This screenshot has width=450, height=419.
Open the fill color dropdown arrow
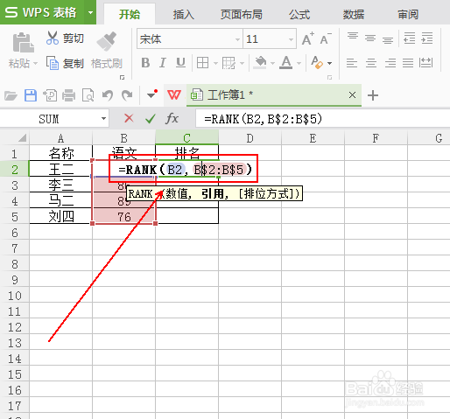(272, 63)
